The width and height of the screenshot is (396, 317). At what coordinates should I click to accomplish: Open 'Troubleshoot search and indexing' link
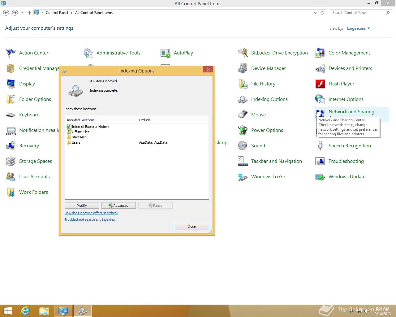89,219
